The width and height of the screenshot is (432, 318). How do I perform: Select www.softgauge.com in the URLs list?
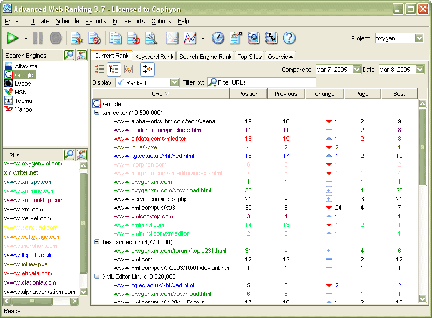[x=32, y=237]
